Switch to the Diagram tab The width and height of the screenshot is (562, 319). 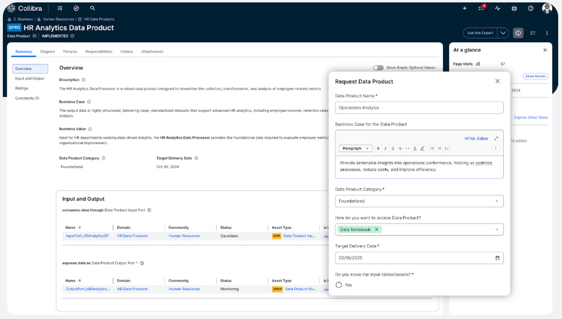pos(47,52)
